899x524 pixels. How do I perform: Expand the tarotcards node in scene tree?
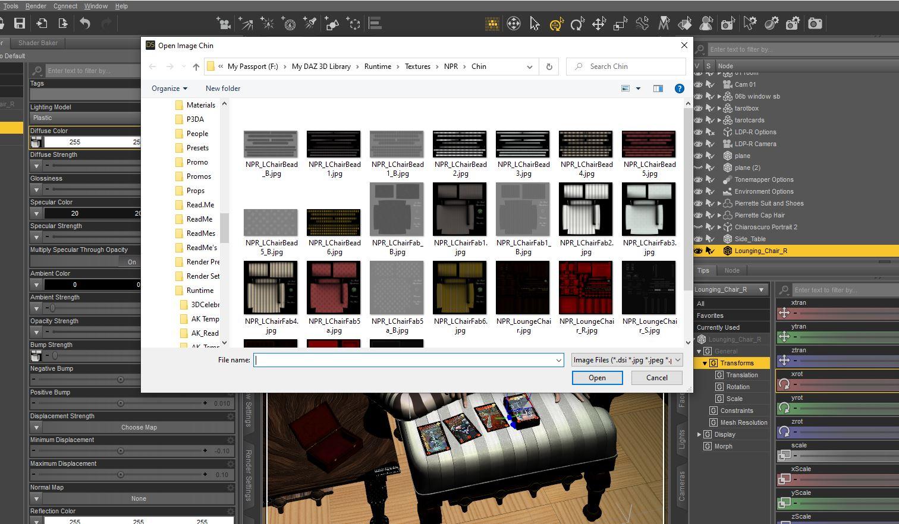[719, 120]
